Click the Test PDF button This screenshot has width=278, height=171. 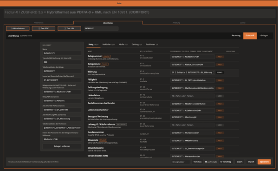[x=44, y=28]
